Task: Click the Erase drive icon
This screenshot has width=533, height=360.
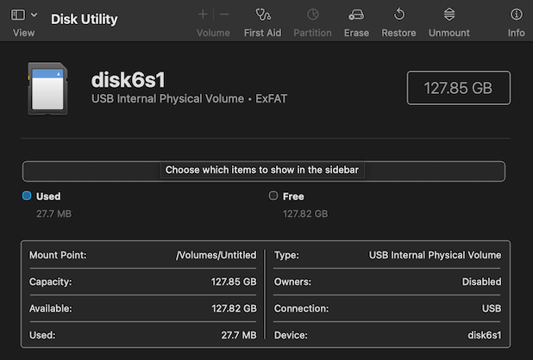Action: point(356,15)
